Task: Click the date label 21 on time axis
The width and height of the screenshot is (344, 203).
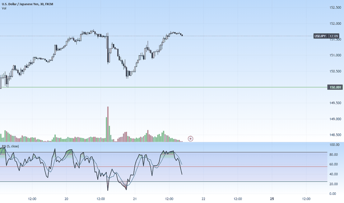Action: (135, 199)
